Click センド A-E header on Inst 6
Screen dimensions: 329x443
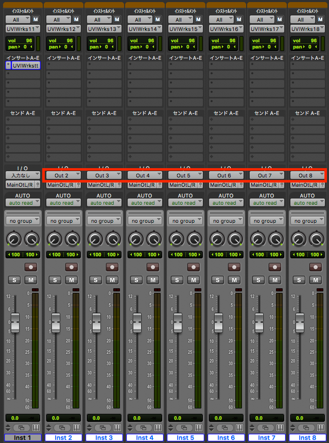click(226, 113)
